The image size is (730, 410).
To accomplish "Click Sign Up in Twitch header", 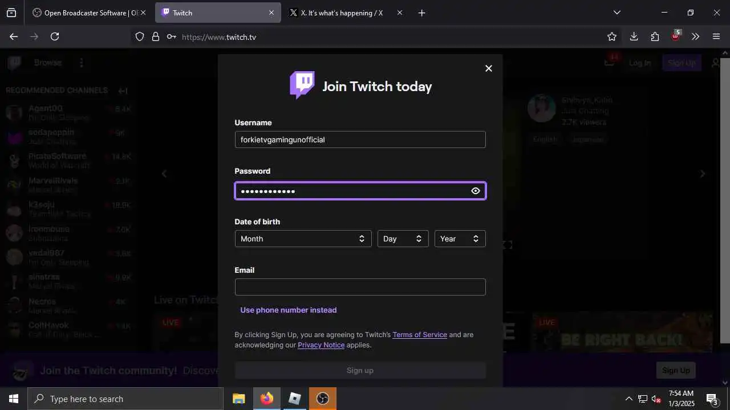I will [x=682, y=63].
